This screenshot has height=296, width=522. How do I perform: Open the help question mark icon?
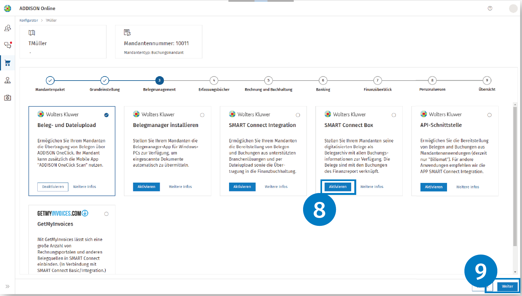[x=490, y=8]
